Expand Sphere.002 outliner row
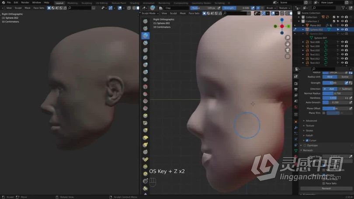The width and height of the screenshot is (354, 199). coord(303,30)
